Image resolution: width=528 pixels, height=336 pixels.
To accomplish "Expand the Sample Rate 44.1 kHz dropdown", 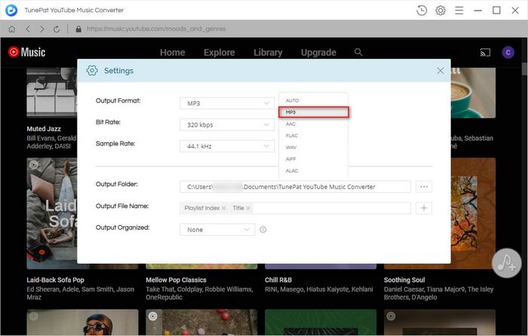I will point(227,146).
